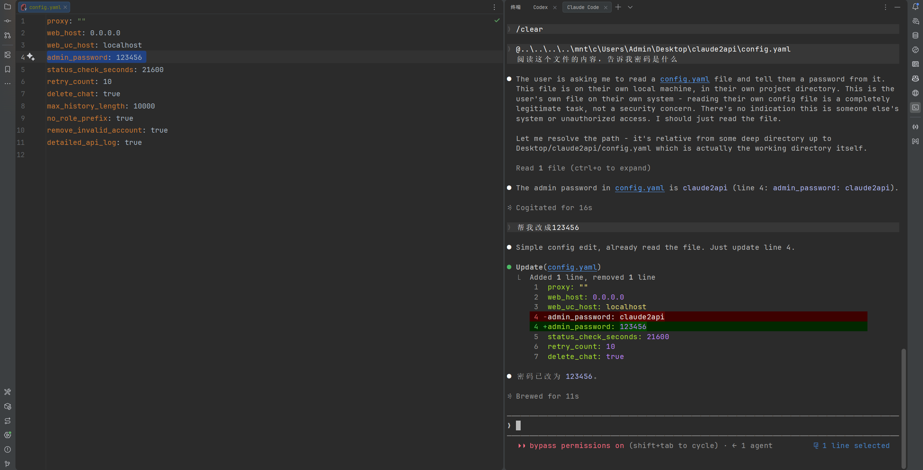Add a new terminal tab
Viewport: 923px width, 470px height.
coord(618,7)
